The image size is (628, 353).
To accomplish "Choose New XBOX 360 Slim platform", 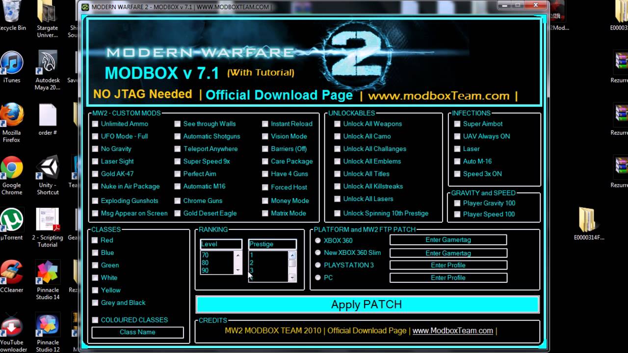I will 318,252.
